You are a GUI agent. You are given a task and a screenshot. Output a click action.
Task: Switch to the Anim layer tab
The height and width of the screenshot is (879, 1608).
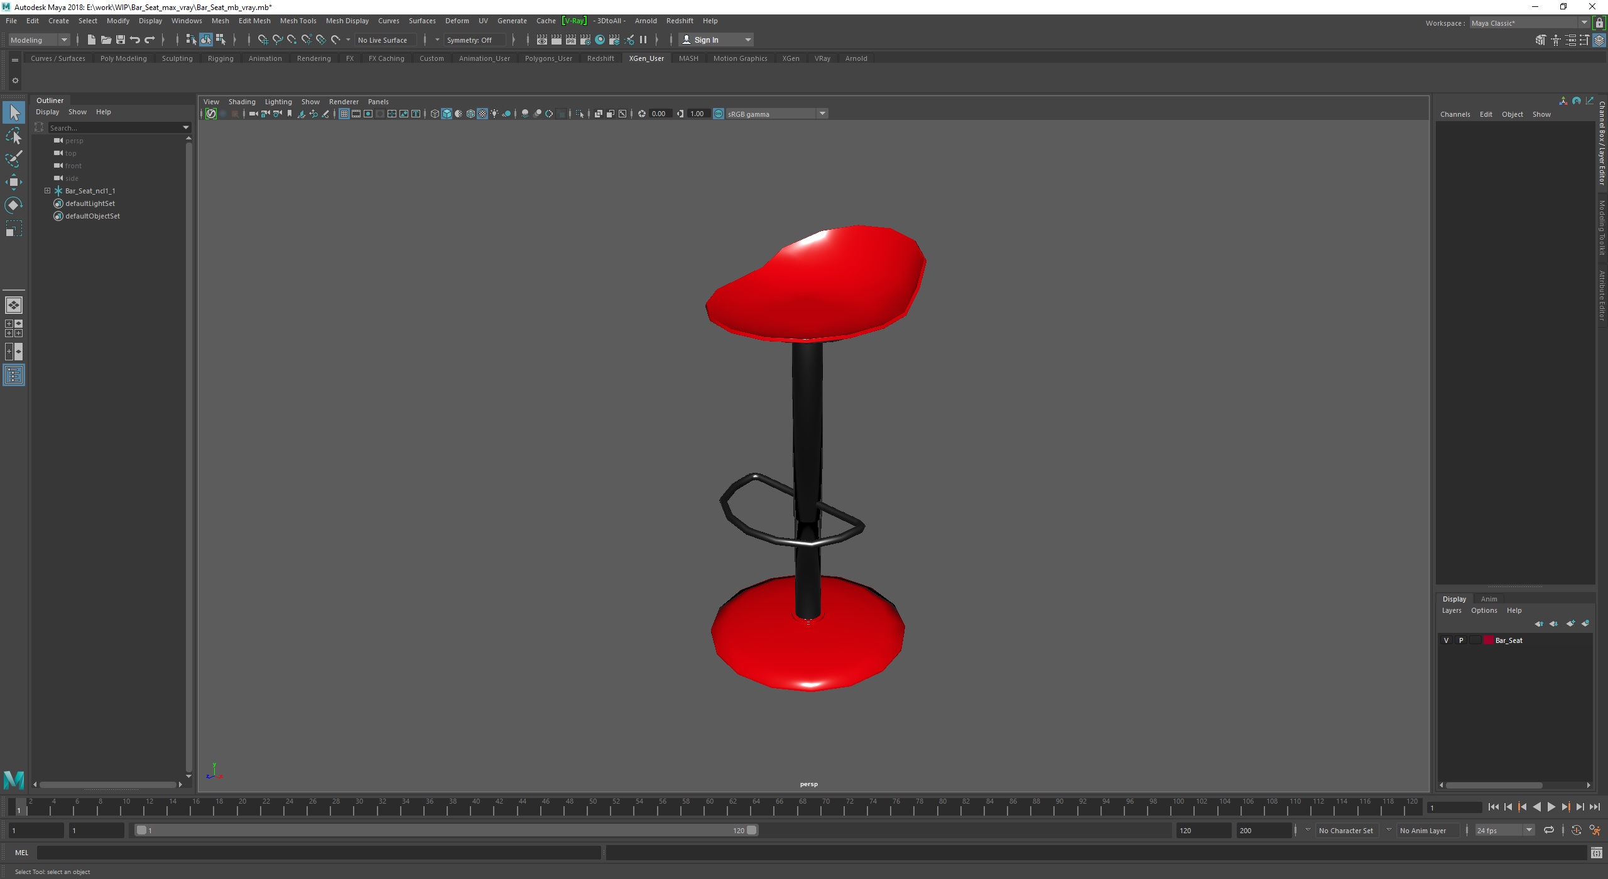click(x=1489, y=599)
